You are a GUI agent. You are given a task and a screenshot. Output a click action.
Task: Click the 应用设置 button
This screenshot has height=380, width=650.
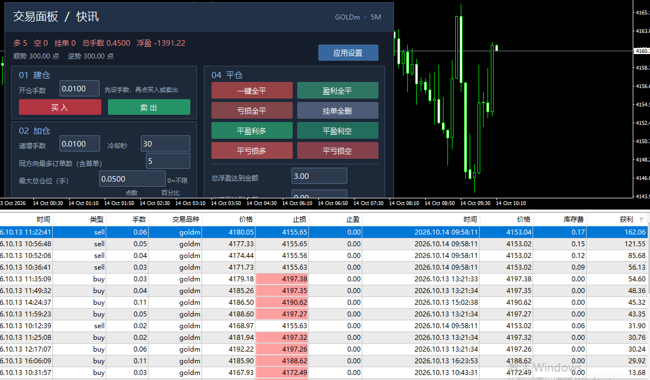point(348,53)
